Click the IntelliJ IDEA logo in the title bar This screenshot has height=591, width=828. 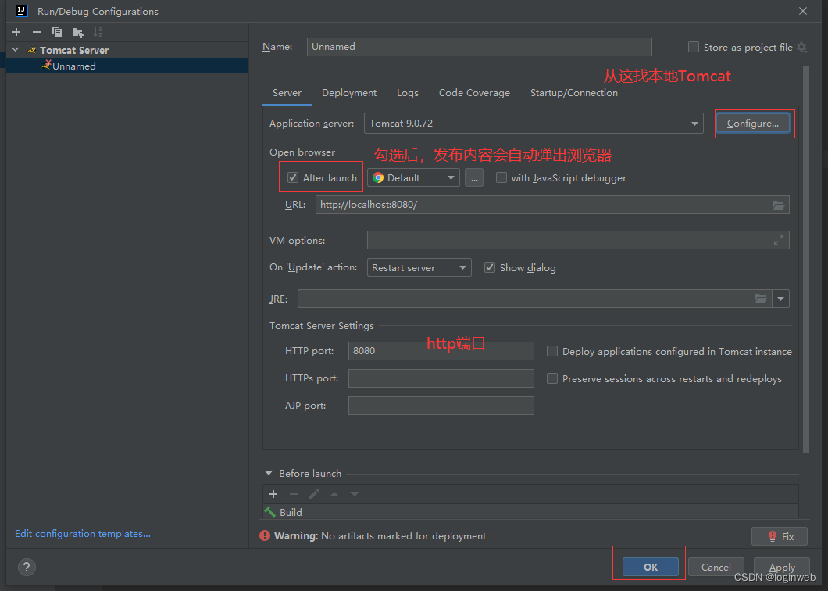click(22, 11)
